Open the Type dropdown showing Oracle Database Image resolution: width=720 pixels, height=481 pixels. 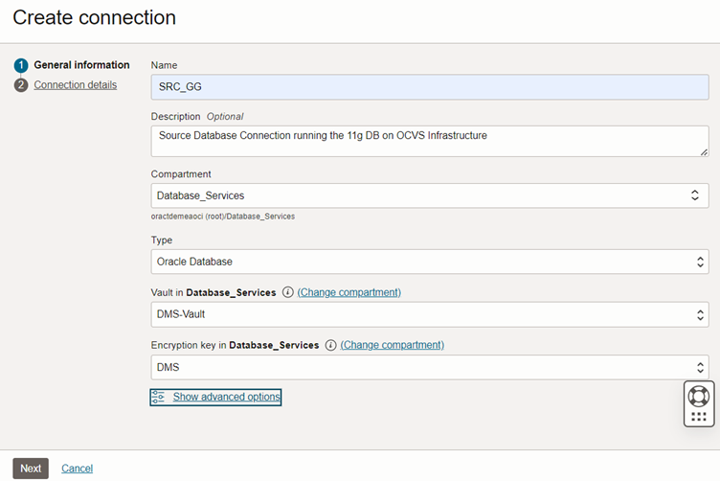pos(429,262)
